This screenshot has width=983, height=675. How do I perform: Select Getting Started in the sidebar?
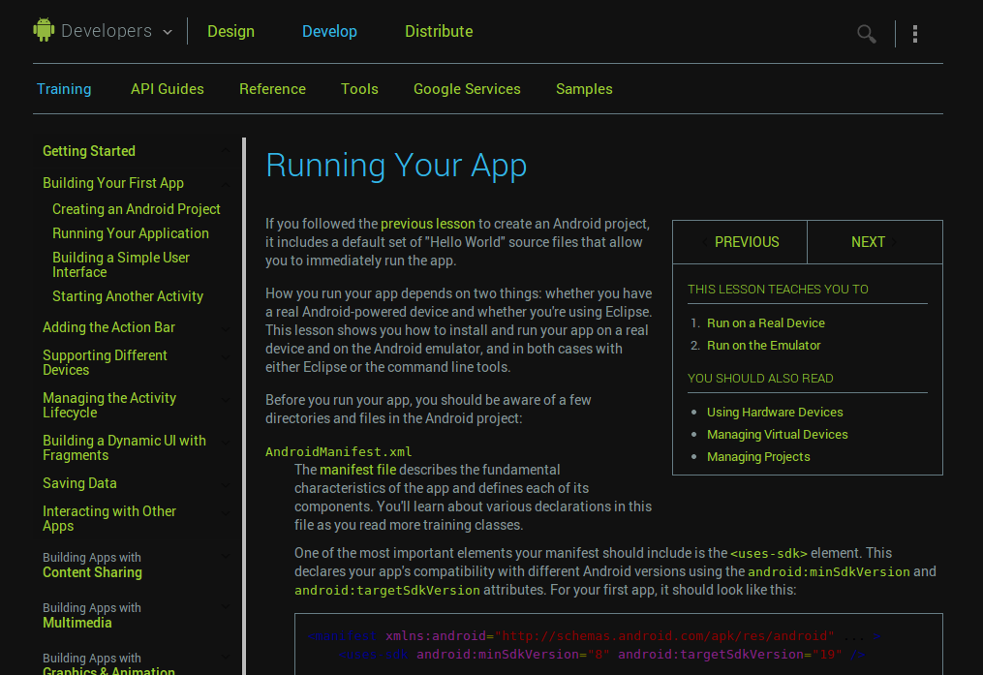(89, 151)
